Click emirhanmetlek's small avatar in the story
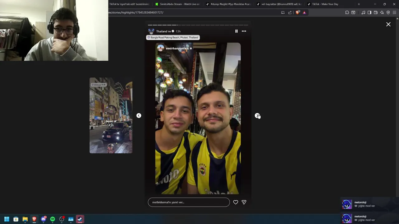399x224 pixels. [x=161, y=48]
